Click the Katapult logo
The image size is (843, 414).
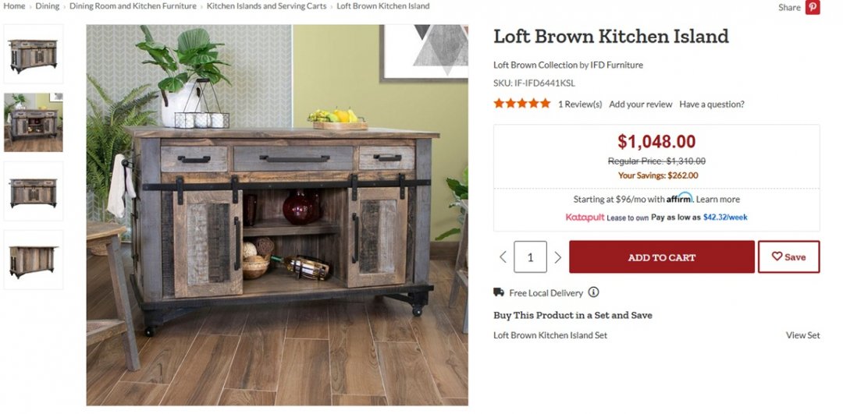click(x=585, y=218)
